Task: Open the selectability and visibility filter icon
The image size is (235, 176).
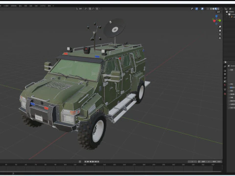Action: point(192,9)
